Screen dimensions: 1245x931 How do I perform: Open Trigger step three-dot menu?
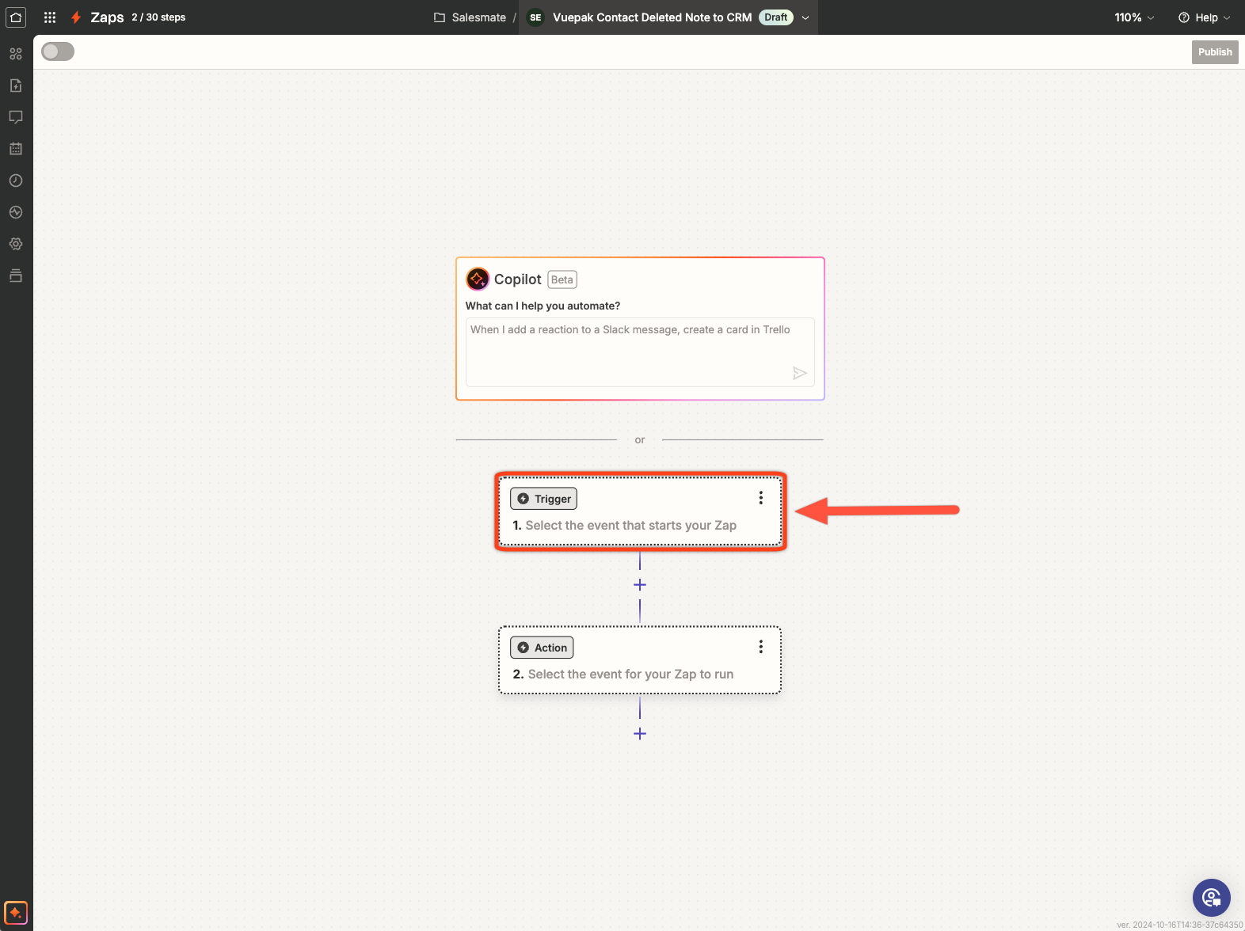(x=760, y=498)
